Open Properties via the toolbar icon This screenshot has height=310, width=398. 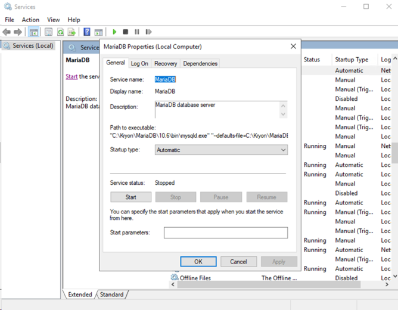pos(48,32)
